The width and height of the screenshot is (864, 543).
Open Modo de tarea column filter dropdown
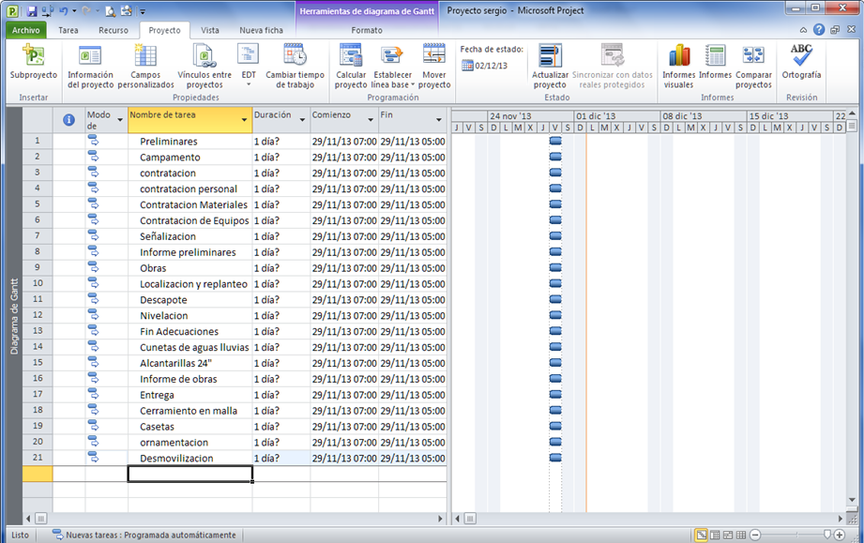pyautogui.click(x=120, y=119)
